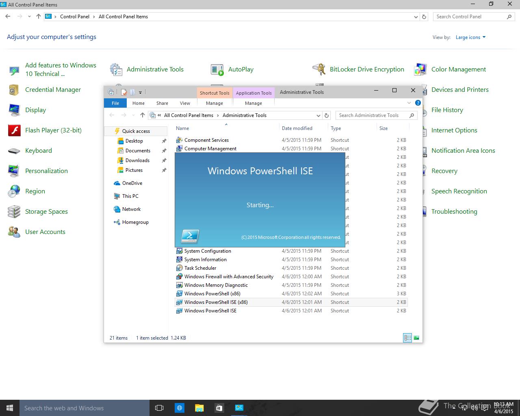Click Component Services shortcut icon

[179, 140]
